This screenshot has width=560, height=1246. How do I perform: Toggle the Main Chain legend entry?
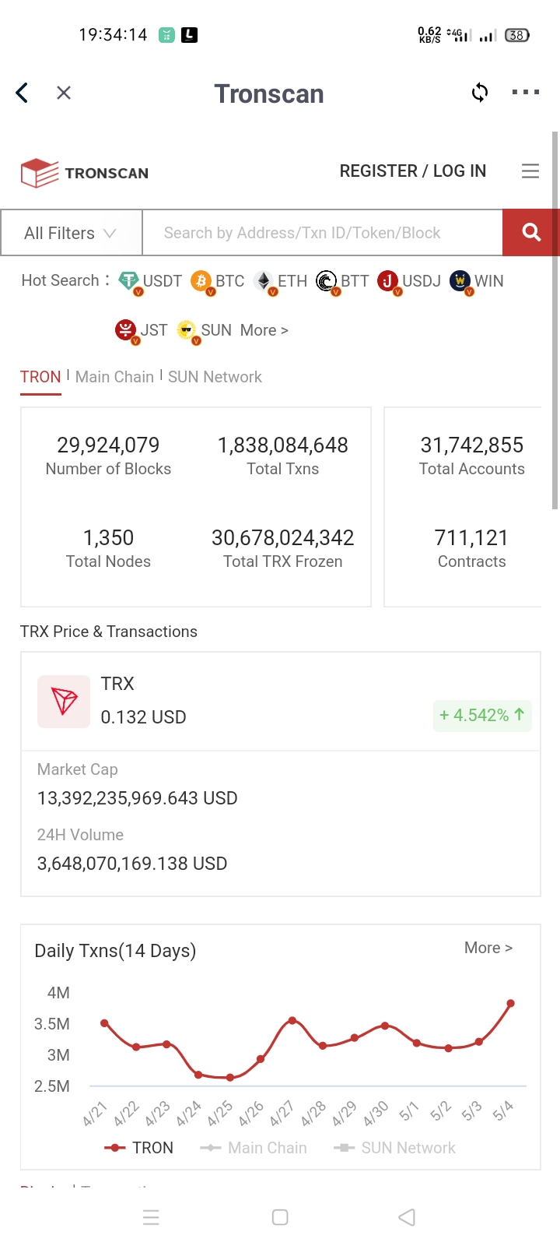point(254,1148)
